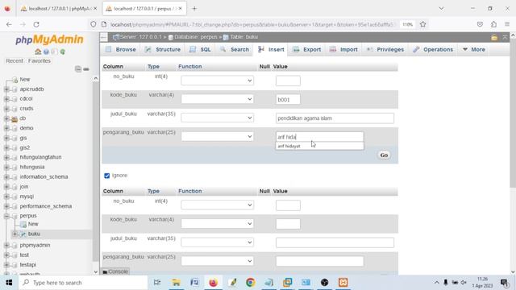The height and width of the screenshot is (290, 516).
Task: Click the judul_buku field with pendidikan agama islam
Action: (335, 118)
